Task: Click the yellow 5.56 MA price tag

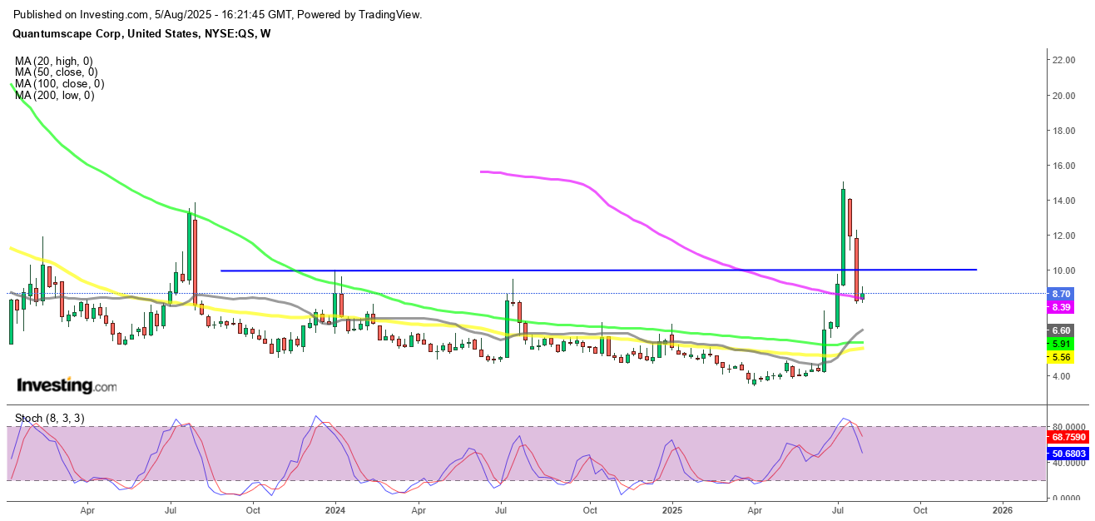Action: click(1061, 357)
